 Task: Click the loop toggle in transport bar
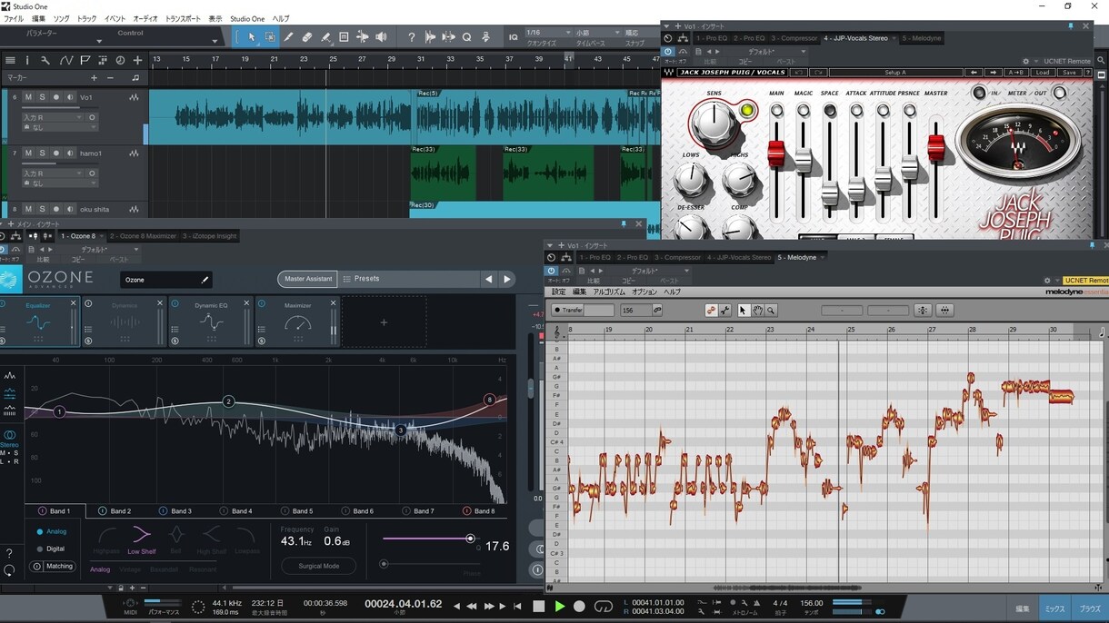[x=603, y=606]
